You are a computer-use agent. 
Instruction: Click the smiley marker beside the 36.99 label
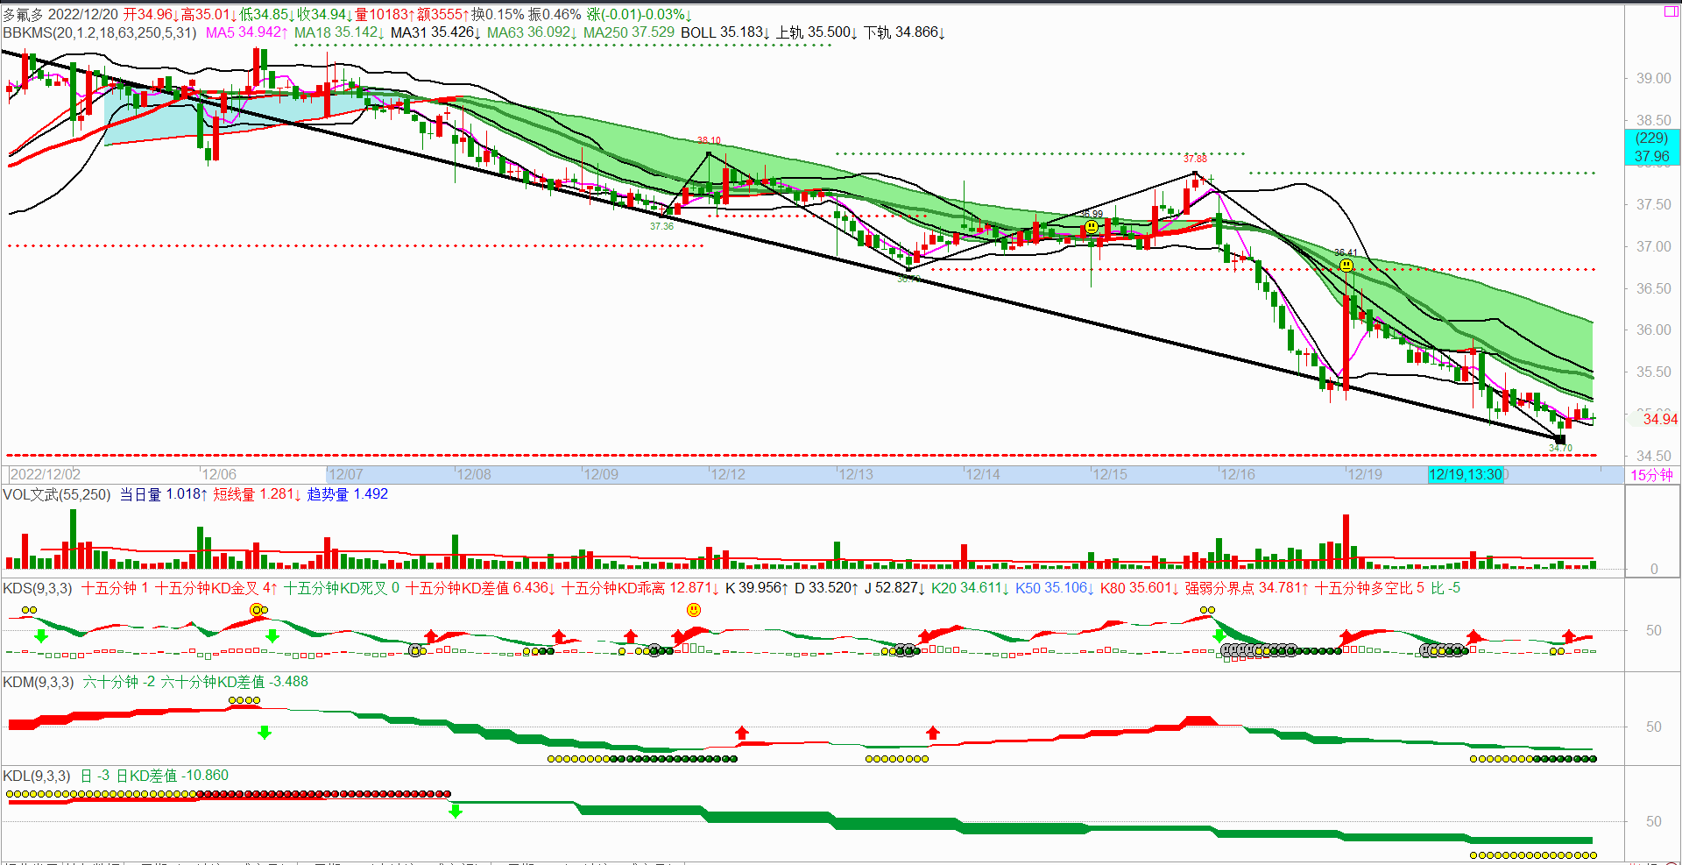[1092, 227]
